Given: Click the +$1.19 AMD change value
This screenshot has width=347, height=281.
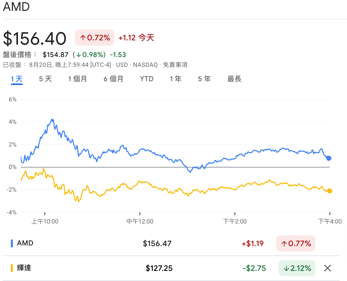Looking at the screenshot, I should pyautogui.click(x=253, y=243).
